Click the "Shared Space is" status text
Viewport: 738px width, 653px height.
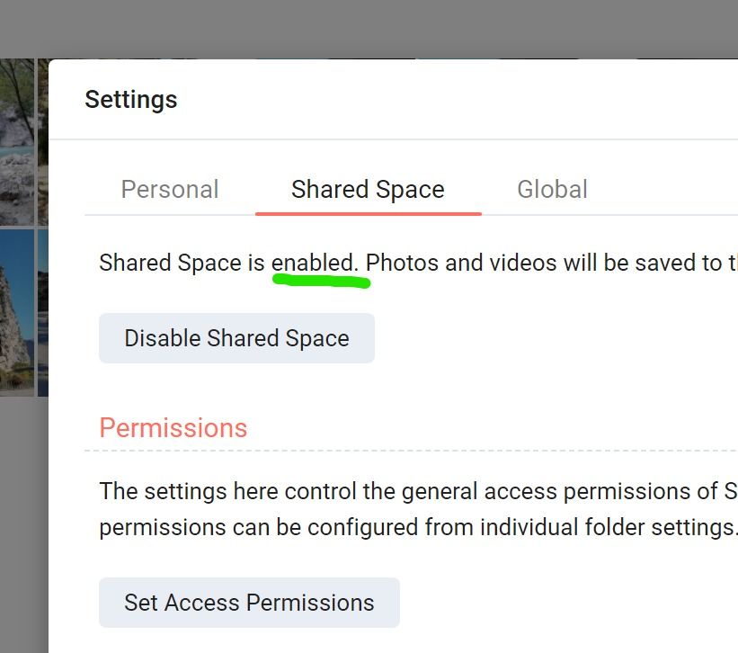pyautogui.click(x=182, y=263)
